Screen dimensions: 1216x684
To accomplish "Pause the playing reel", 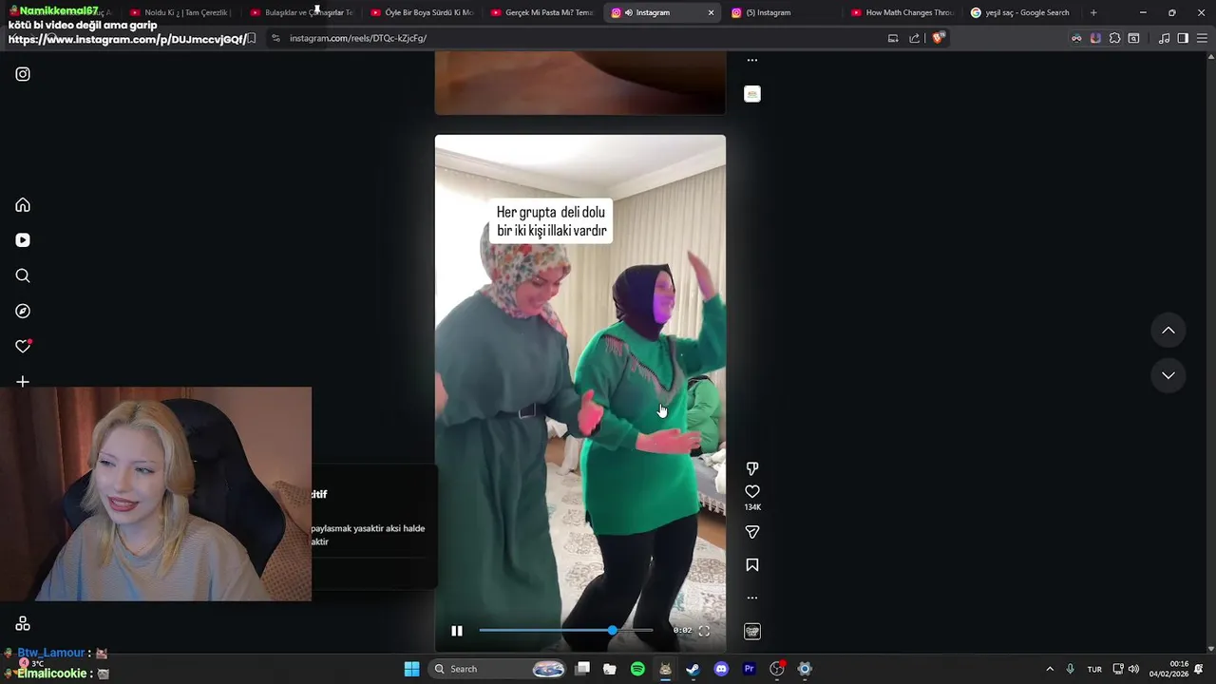I will click(x=457, y=631).
